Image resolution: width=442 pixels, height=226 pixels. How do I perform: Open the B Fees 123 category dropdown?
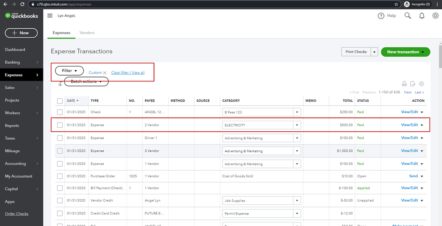tap(297, 112)
